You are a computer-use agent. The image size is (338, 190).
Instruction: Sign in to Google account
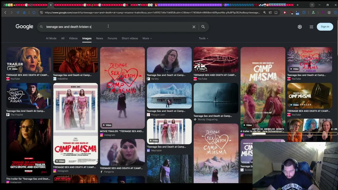point(325,27)
